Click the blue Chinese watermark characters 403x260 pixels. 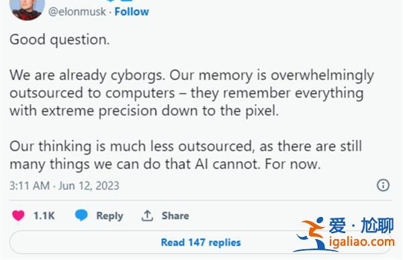pyautogui.click(x=361, y=226)
